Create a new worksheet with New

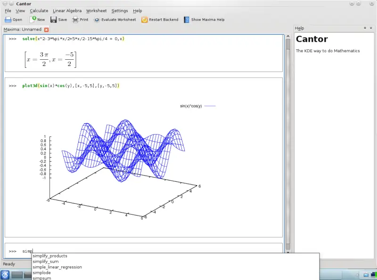click(x=37, y=19)
